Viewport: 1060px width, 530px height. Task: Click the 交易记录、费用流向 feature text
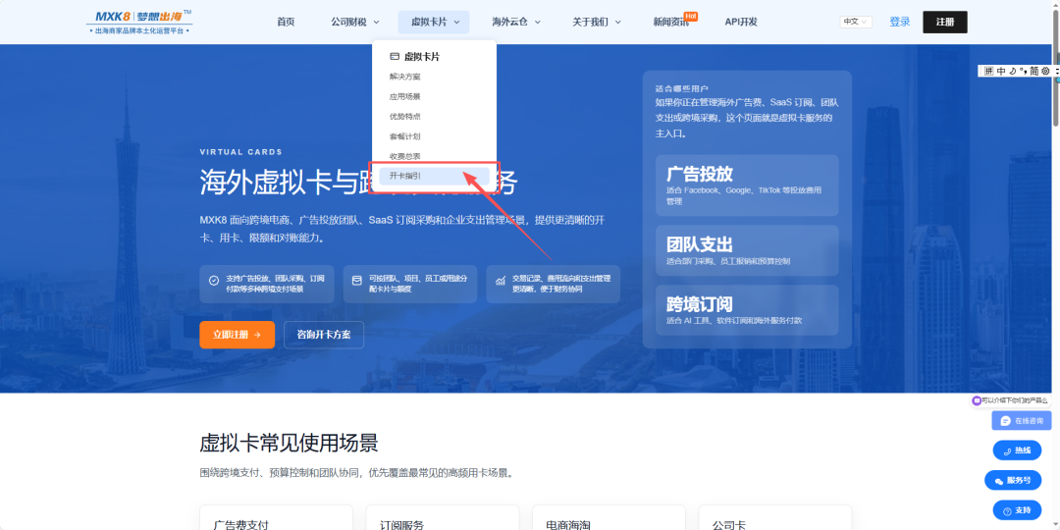point(561,284)
